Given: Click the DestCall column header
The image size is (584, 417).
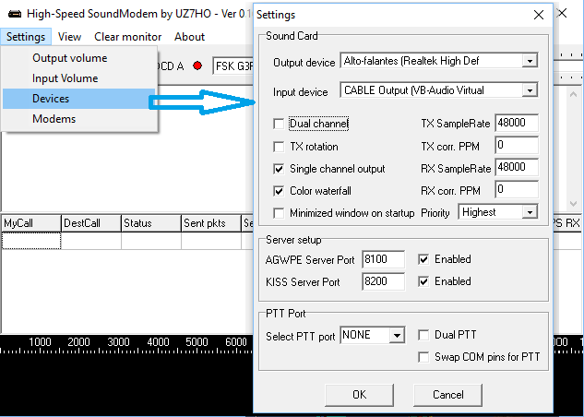Looking at the screenshot, I should (x=91, y=223).
